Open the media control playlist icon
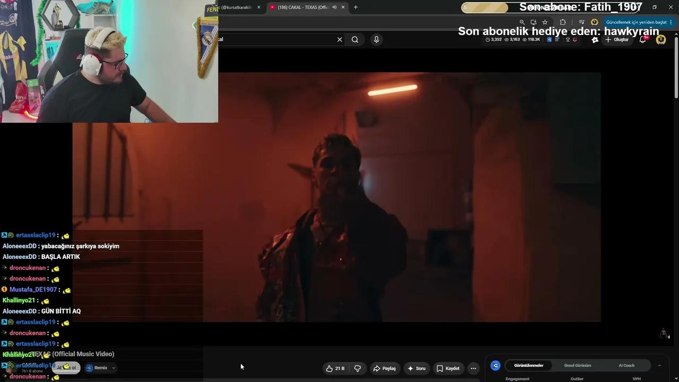The image size is (679, 382). 582,22
